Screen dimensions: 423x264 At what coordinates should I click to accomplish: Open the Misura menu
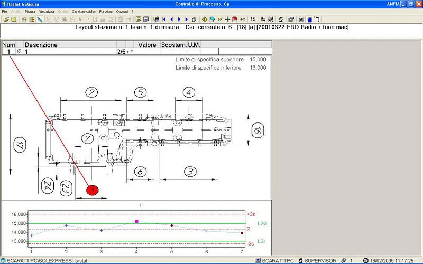(30, 12)
